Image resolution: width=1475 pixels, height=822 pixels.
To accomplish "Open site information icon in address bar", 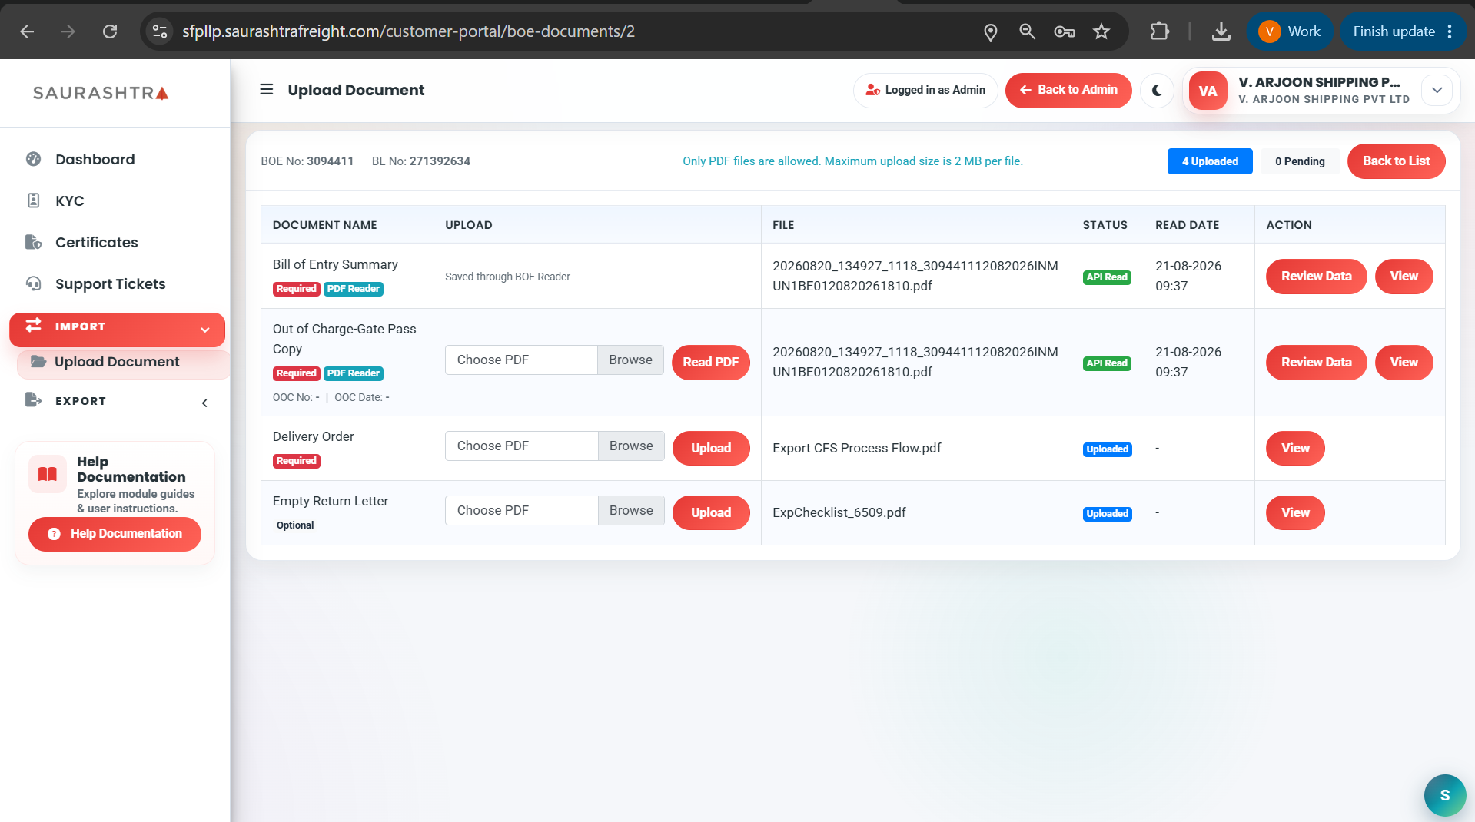I will pos(160,31).
